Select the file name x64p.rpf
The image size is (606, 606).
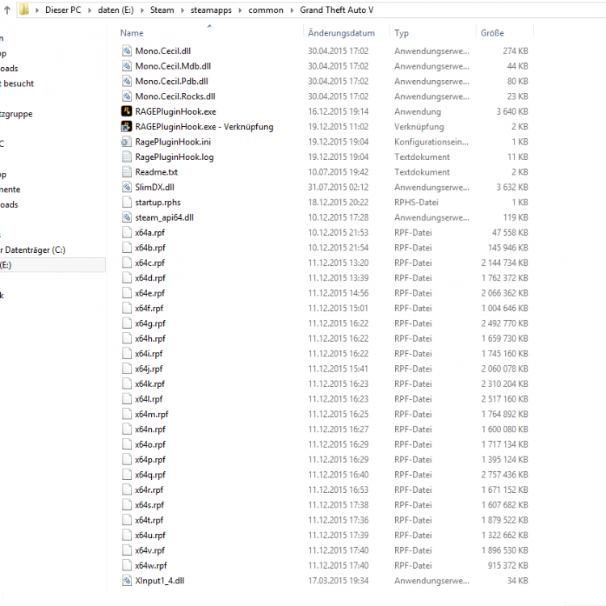[150, 460]
